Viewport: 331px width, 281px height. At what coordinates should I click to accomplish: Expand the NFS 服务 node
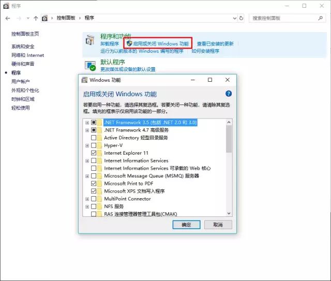coord(87,206)
